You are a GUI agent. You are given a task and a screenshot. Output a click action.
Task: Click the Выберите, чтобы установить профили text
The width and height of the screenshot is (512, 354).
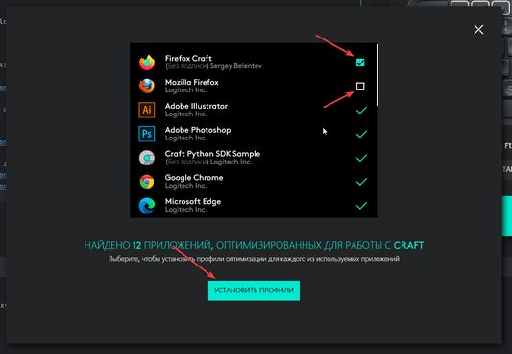coord(254,259)
